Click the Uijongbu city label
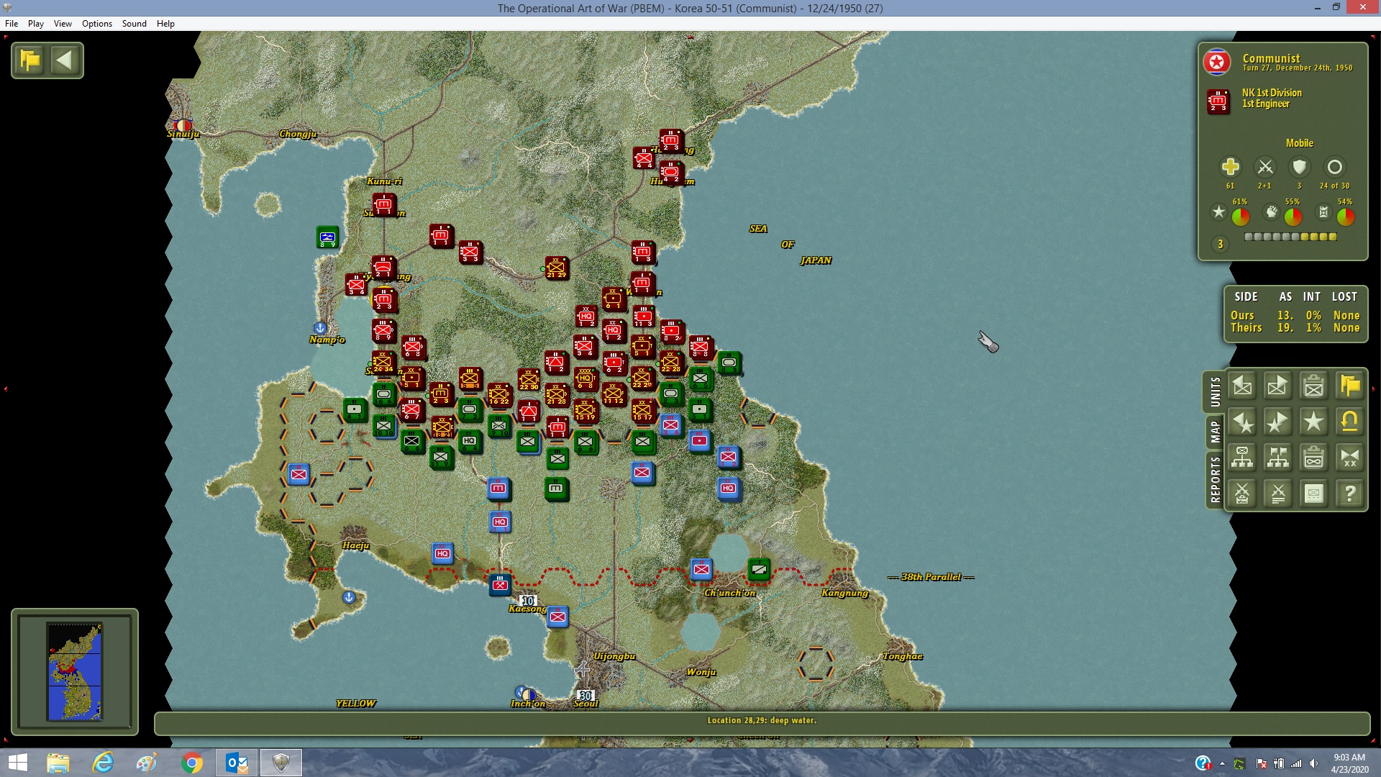Viewport: 1381px width, 777px height. [614, 656]
